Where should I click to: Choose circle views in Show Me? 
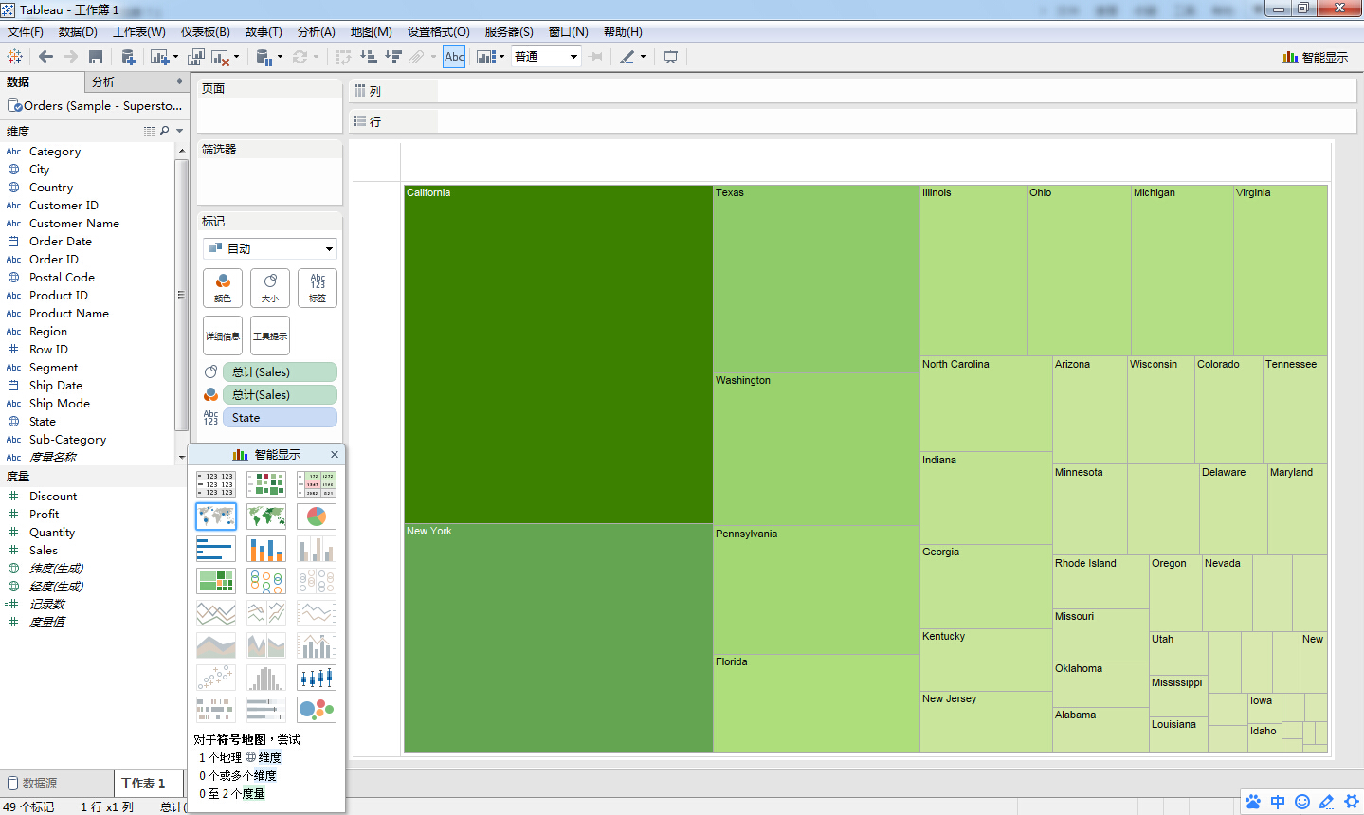tap(266, 581)
